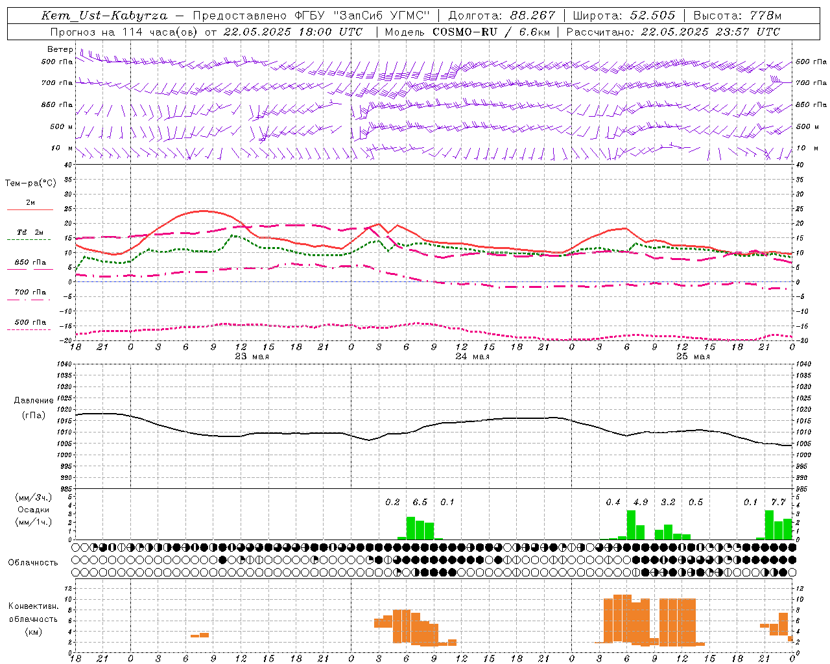Image resolution: width=830 pixels, height=664 pixels.
Task: Select the 'Долгота: 88.267' longitude value
Action: click(501, 16)
